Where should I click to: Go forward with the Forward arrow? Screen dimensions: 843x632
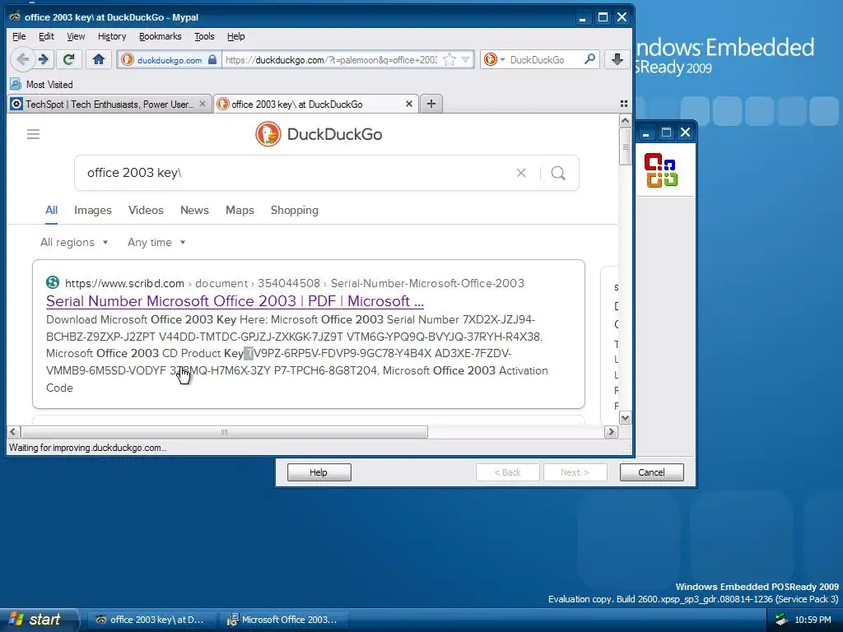pos(44,59)
